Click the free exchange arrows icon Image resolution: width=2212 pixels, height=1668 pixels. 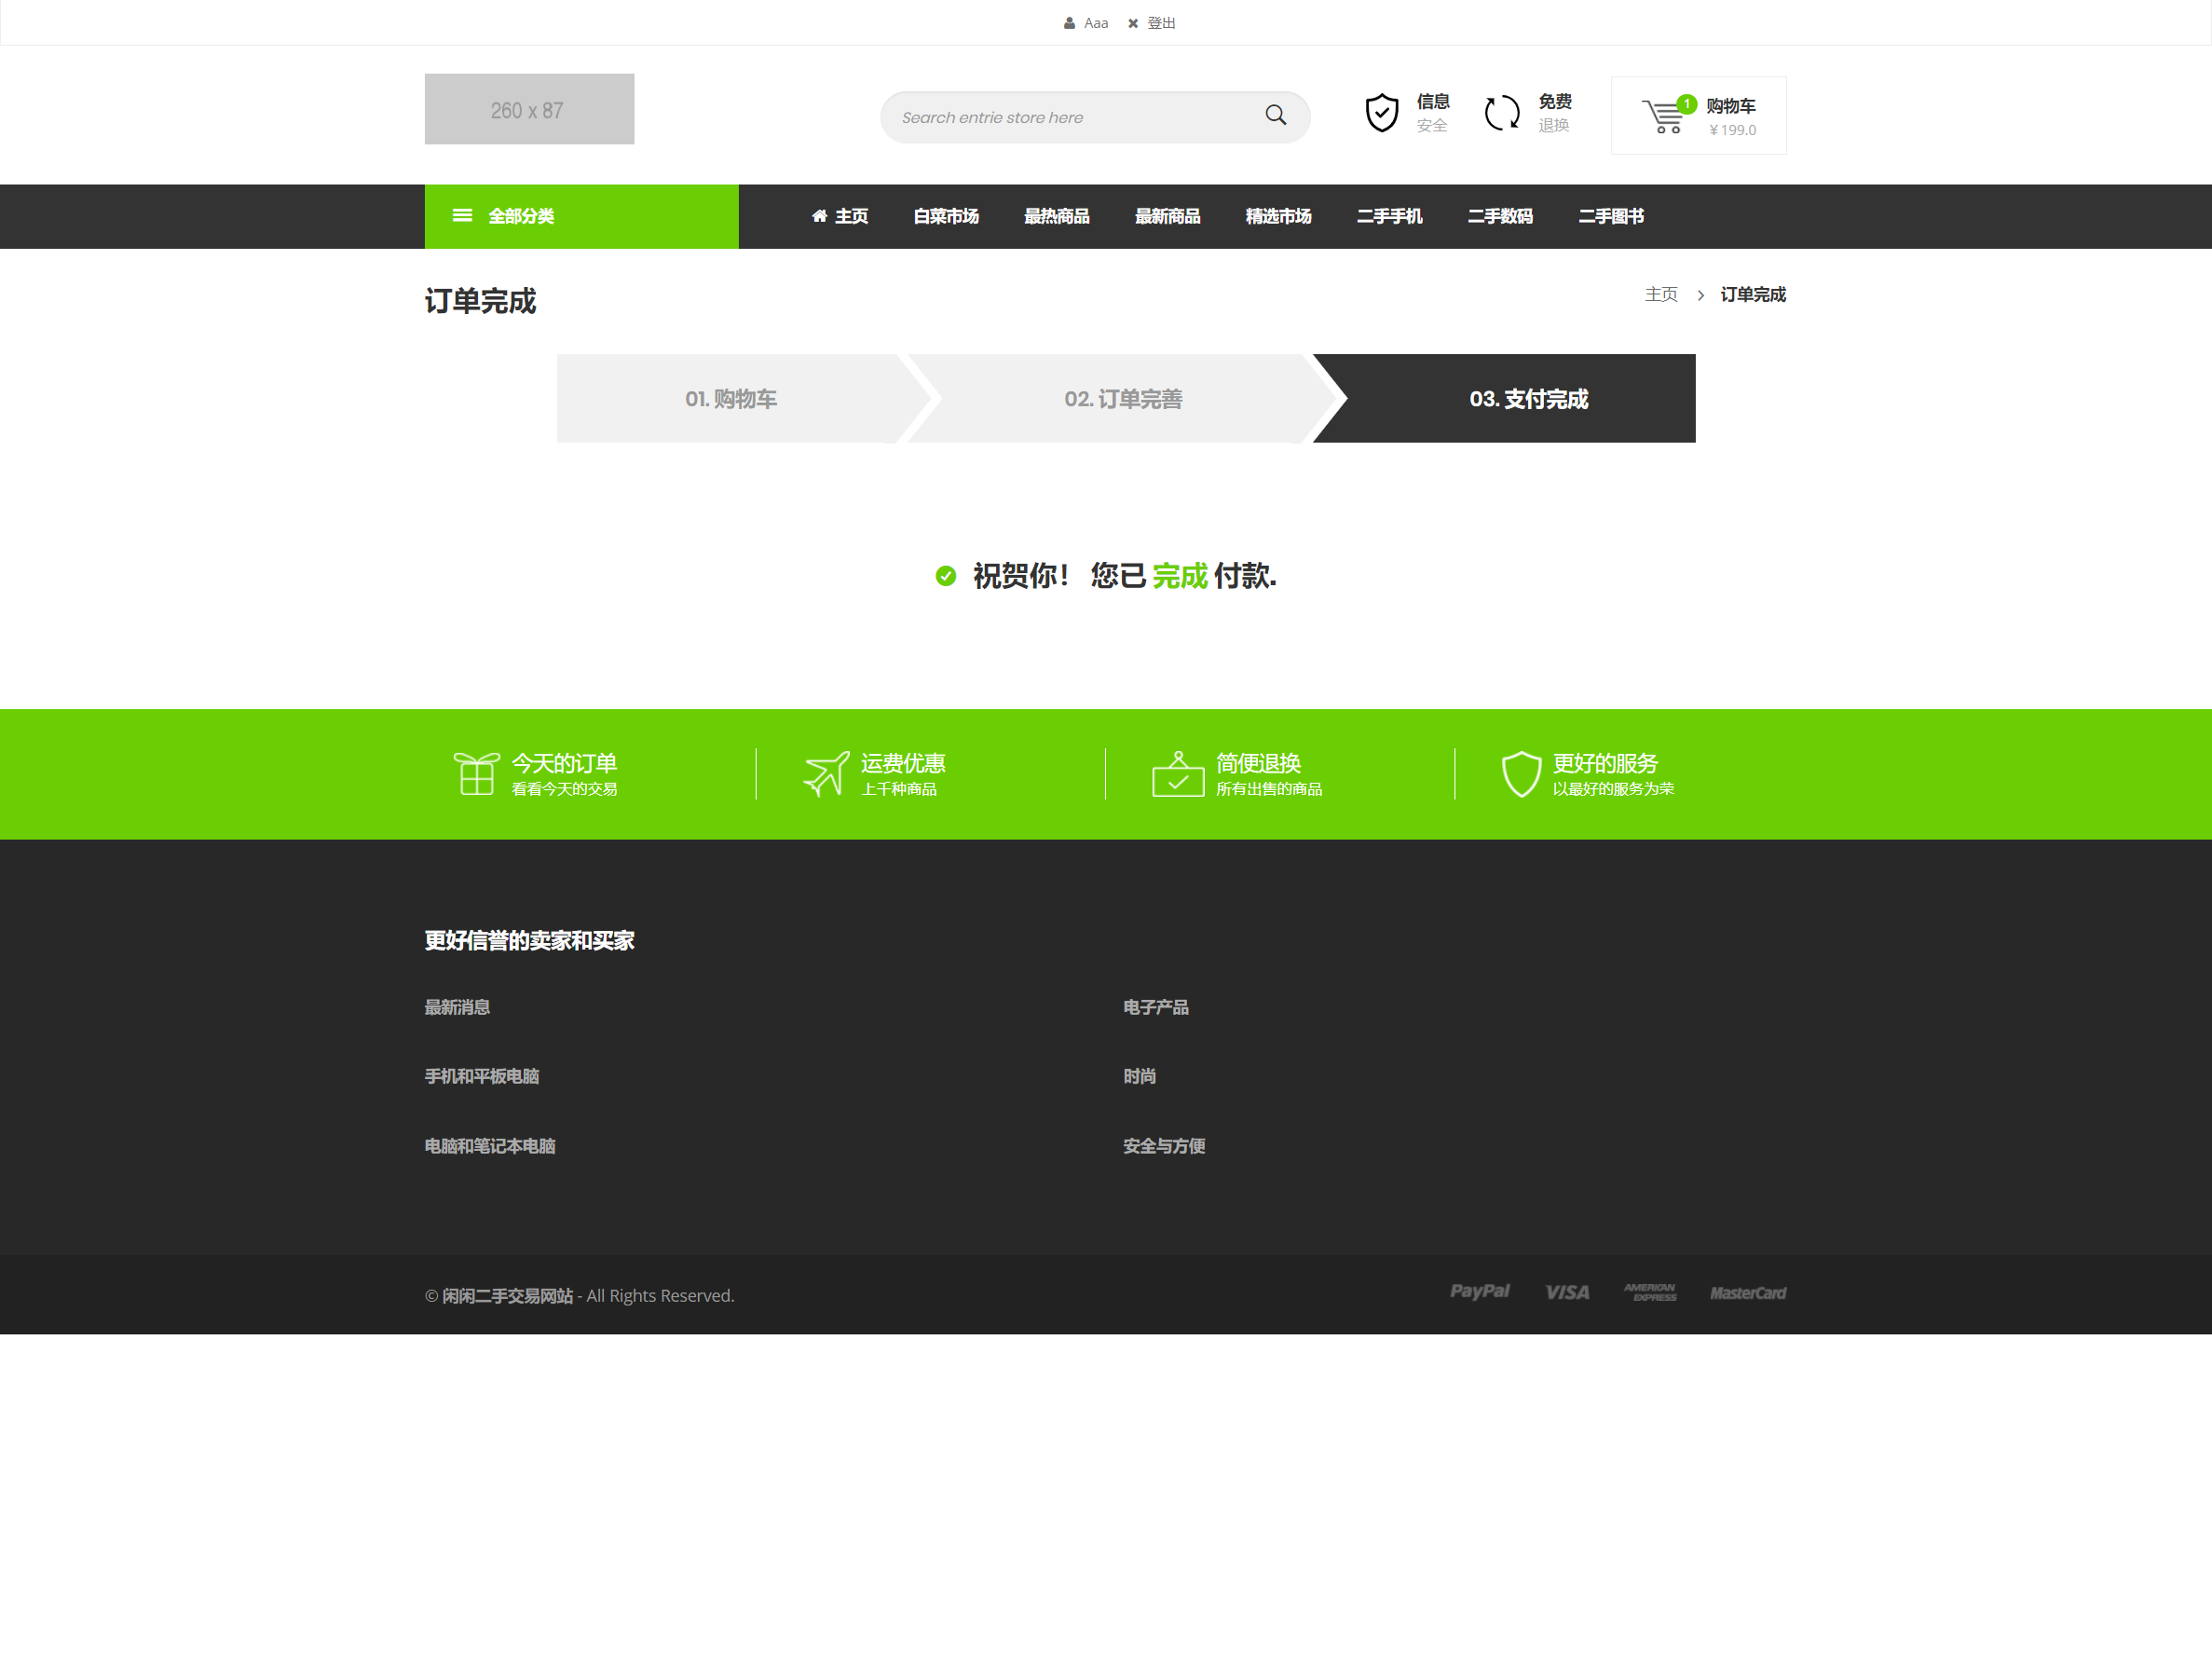click(x=1501, y=113)
